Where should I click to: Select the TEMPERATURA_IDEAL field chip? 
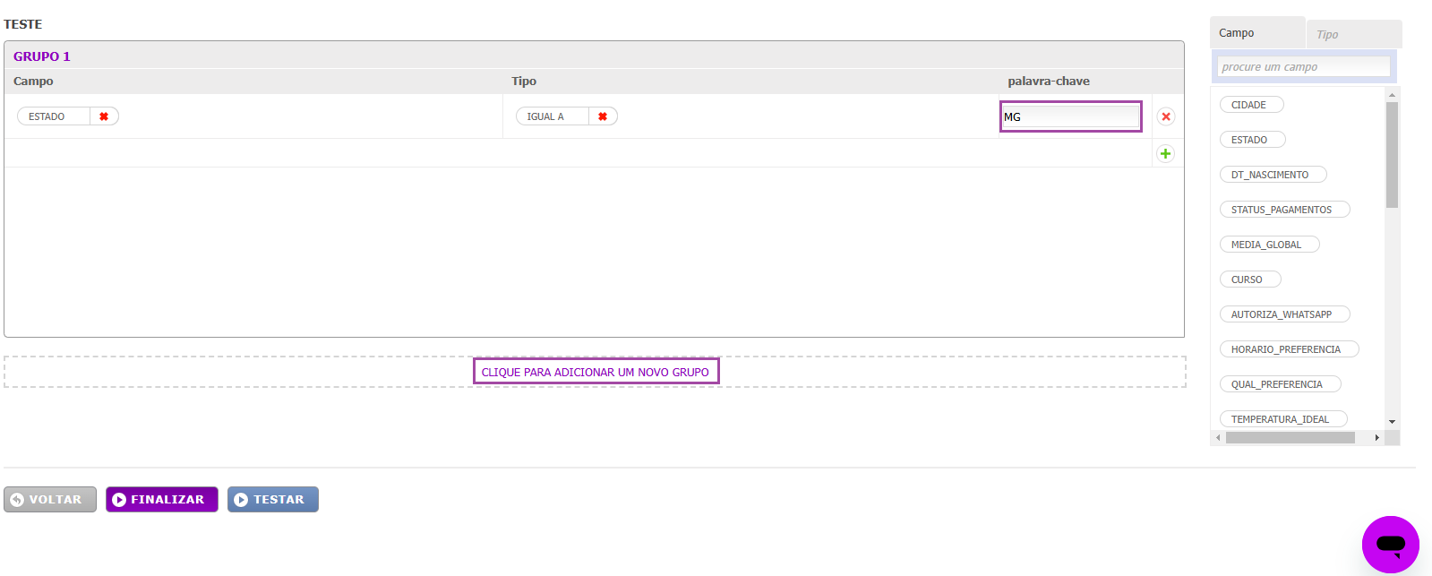pyautogui.click(x=1283, y=419)
